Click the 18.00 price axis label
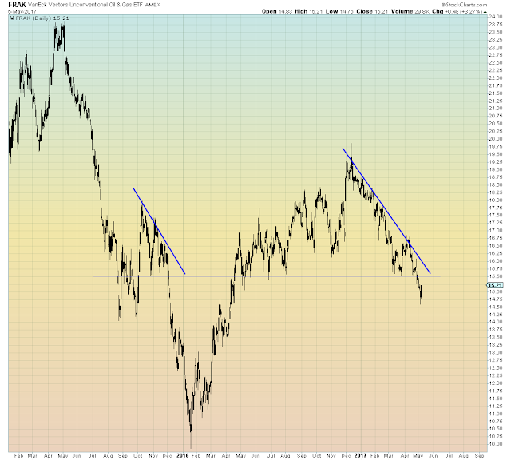This screenshot has width=511, height=460. [496, 200]
